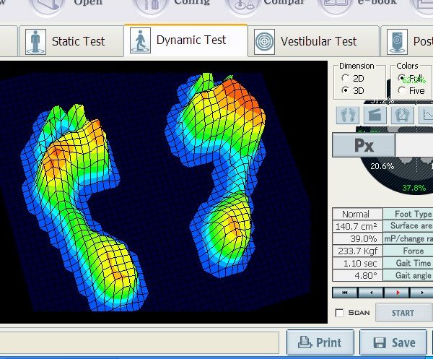Click the line graph chart icon

tap(426, 115)
